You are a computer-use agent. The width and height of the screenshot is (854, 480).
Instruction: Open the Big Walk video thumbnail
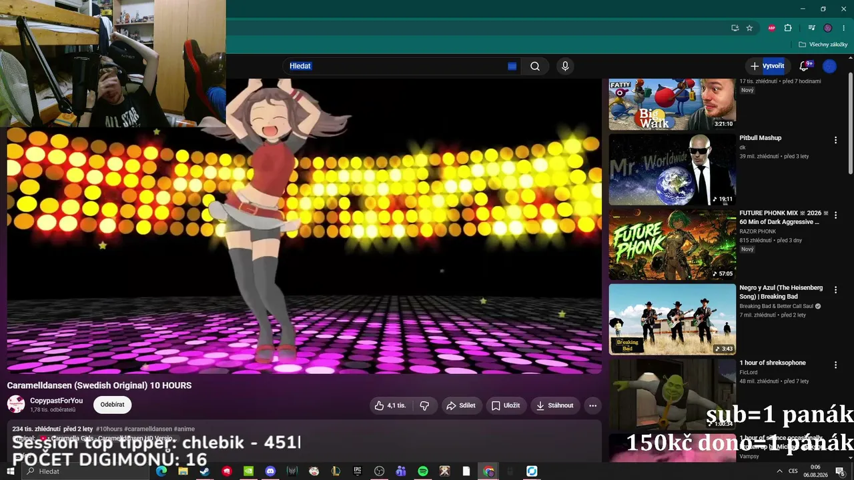[672, 104]
